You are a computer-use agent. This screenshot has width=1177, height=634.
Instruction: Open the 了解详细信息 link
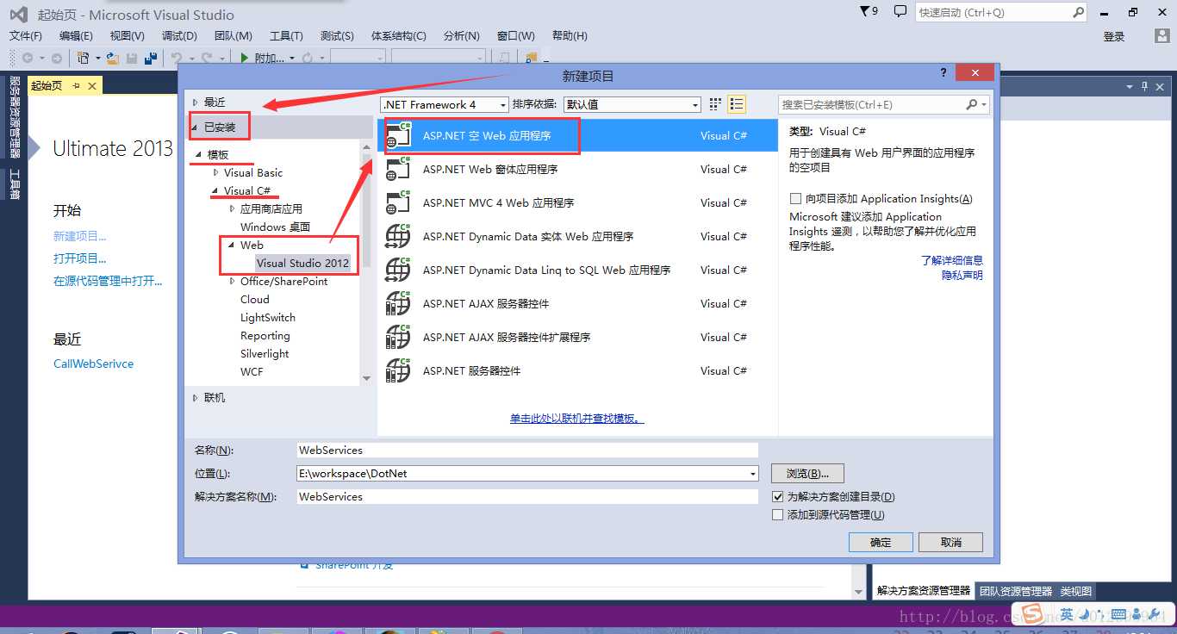951,260
